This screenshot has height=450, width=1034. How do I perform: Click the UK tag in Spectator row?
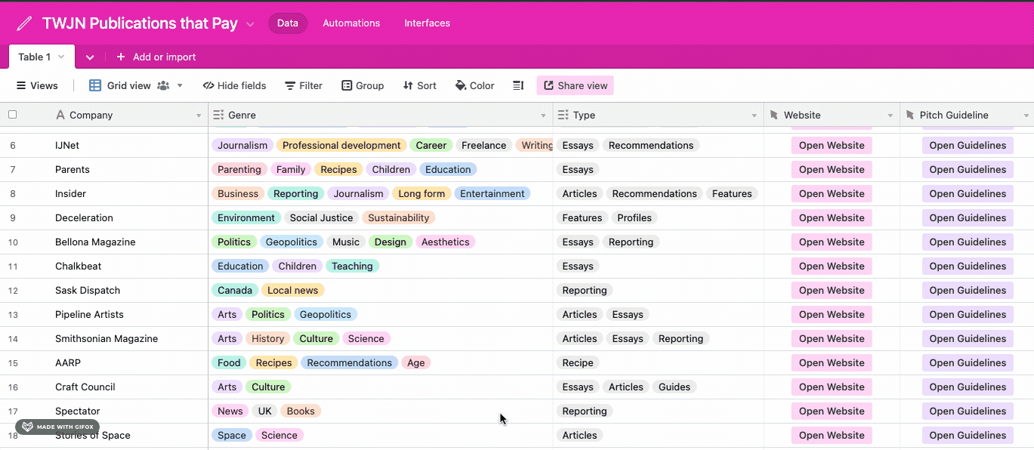(264, 411)
